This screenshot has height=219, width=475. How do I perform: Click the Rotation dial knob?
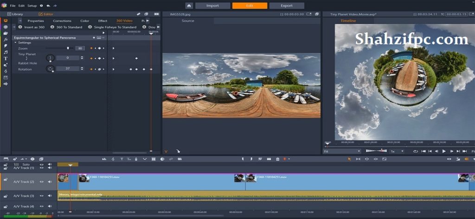50,69
